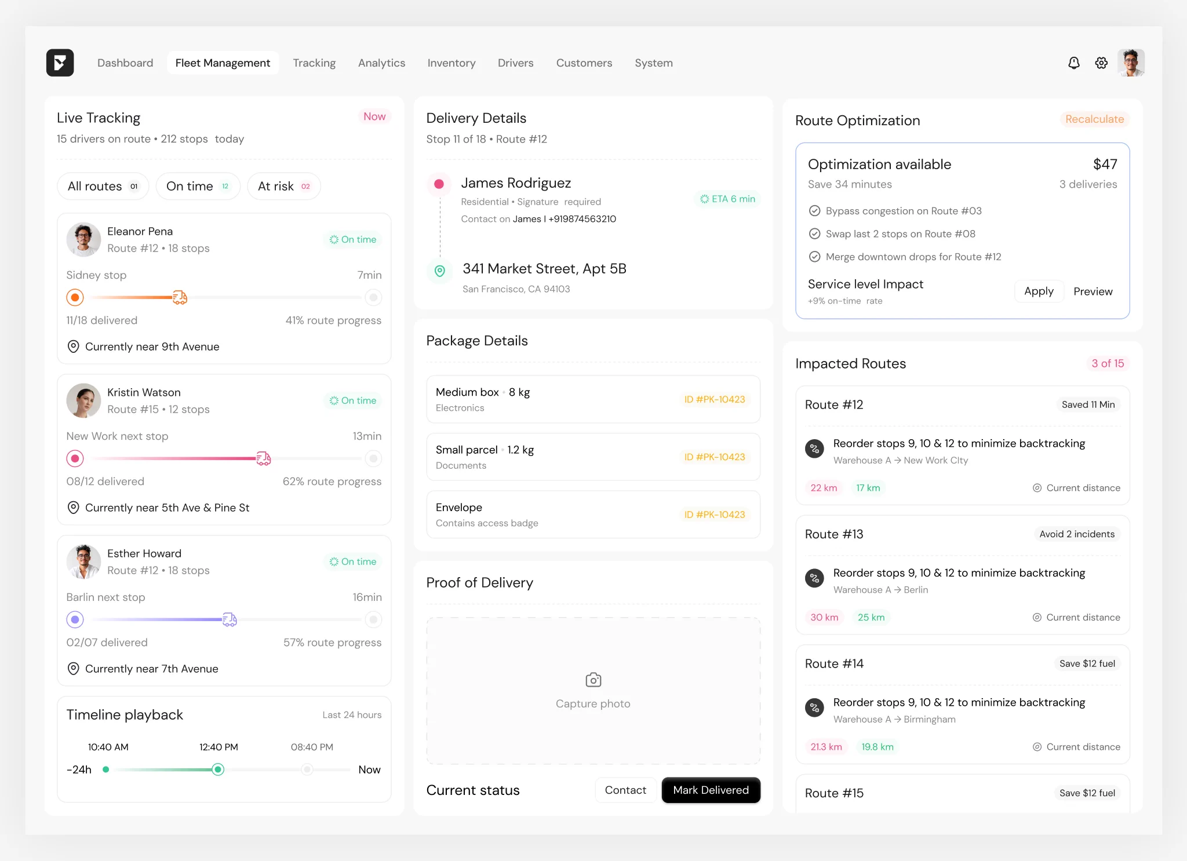This screenshot has width=1187, height=861.
Task: Open the Tracking tab
Action: (314, 63)
